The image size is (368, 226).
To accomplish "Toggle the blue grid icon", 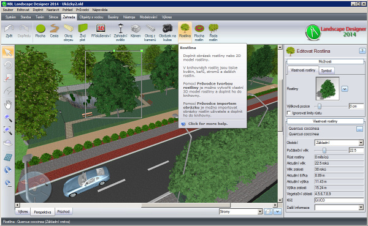I will click(x=8, y=157).
